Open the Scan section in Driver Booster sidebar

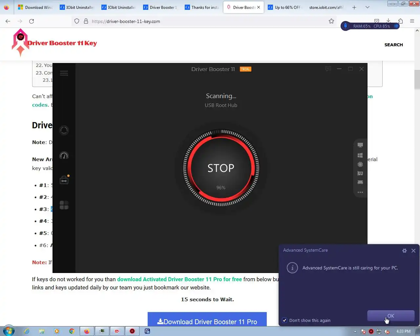pos(64,130)
